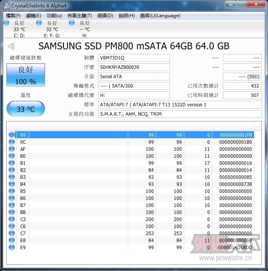Open the 檔案(F) menu
The height and width of the screenshot is (271, 268).
click(13, 16)
